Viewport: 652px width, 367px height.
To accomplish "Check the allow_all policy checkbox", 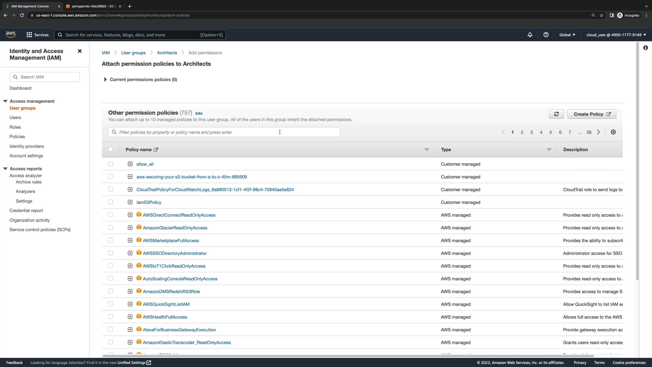I will tap(110, 164).
